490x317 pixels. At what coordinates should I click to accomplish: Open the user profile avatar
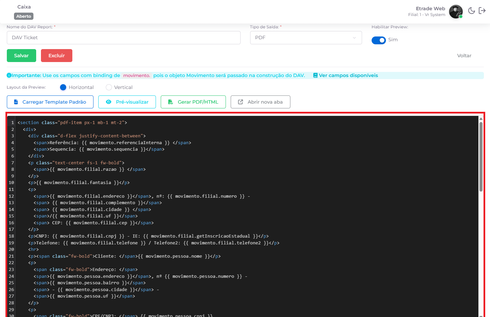pyautogui.click(x=456, y=12)
